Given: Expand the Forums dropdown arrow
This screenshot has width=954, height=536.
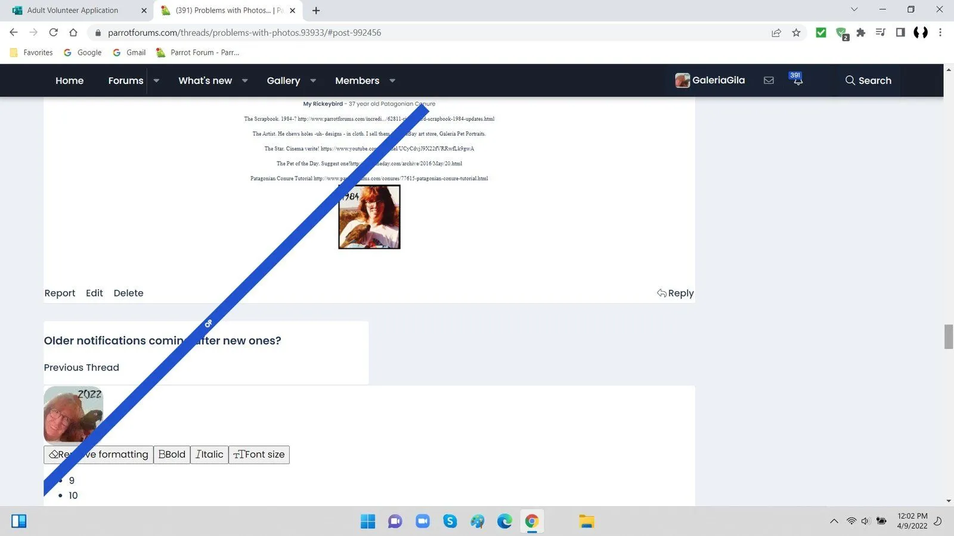Looking at the screenshot, I should 156,80.
